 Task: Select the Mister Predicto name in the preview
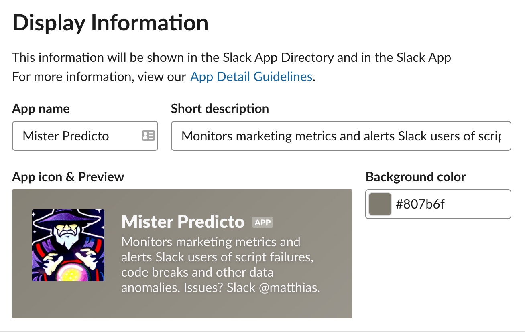point(182,221)
